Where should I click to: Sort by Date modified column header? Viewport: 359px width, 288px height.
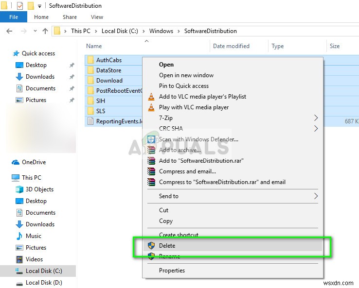click(x=231, y=46)
